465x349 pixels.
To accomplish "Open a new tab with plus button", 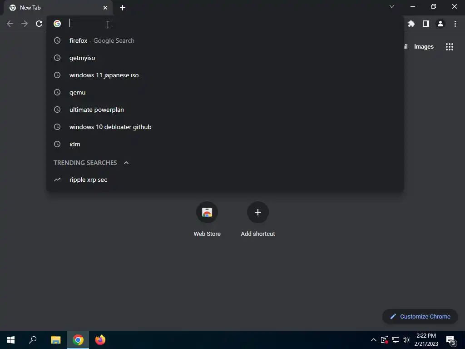I will tap(123, 8).
